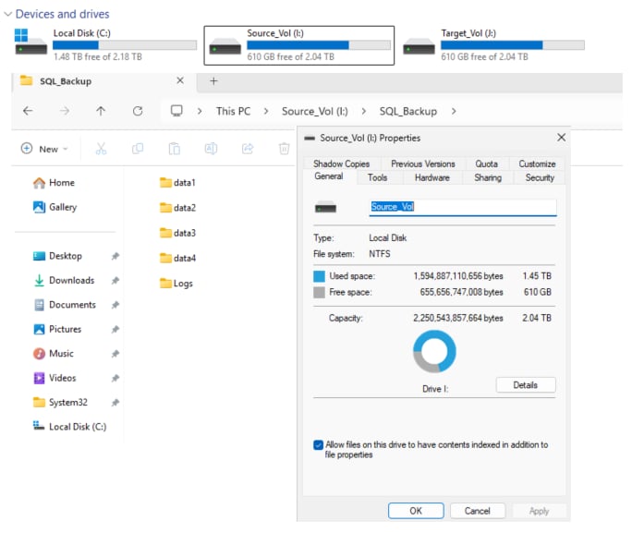632x545 pixels.
Task: Switch to Quota tab
Action: pos(486,163)
